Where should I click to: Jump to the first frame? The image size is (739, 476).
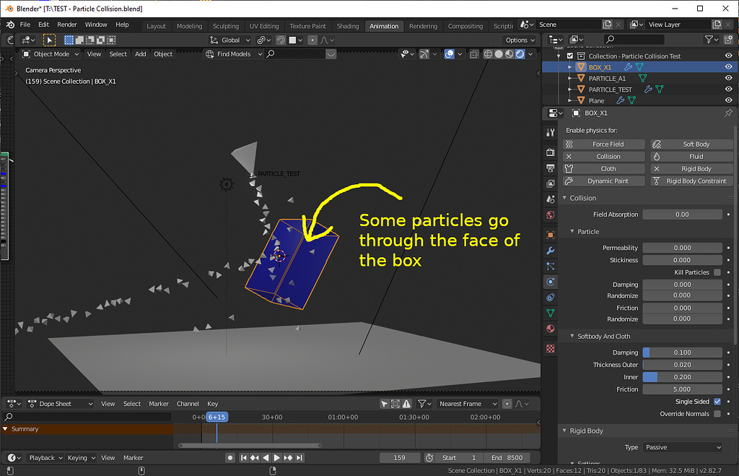pyautogui.click(x=244, y=458)
